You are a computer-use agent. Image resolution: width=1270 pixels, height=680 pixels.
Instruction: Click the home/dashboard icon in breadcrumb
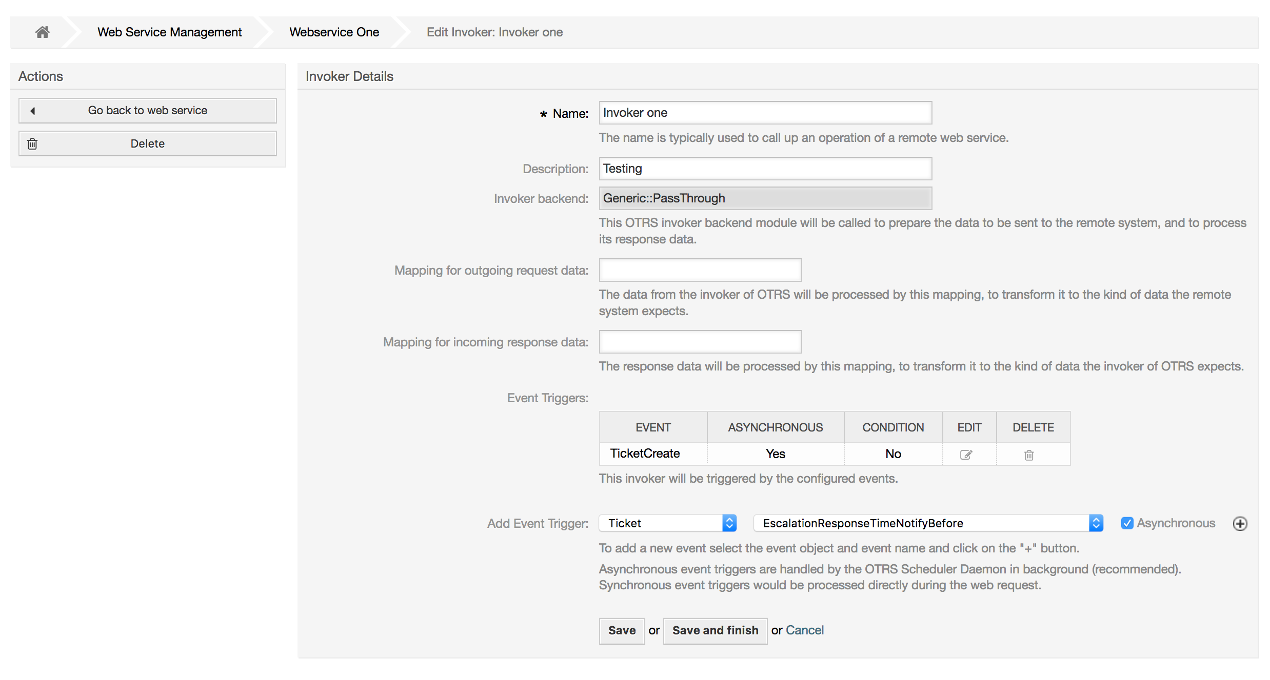pyautogui.click(x=42, y=32)
